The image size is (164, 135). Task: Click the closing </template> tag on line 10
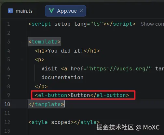tap(46, 104)
